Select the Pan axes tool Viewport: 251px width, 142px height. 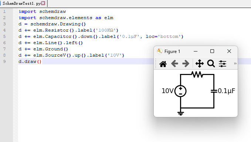pyautogui.click(x=200, y=64)
